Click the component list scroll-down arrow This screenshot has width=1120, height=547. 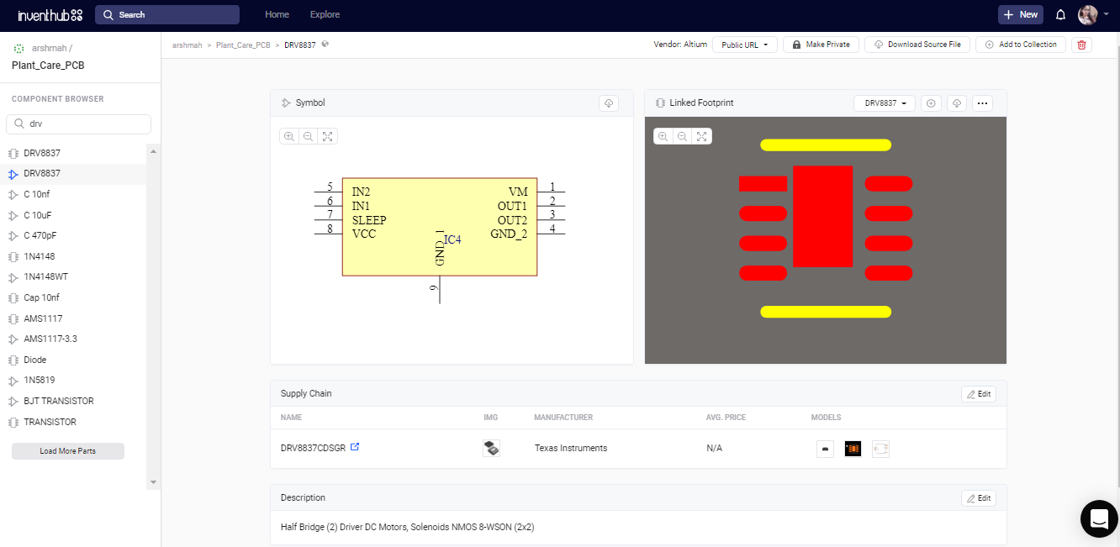pyautogui.click(x=153, y=482)
